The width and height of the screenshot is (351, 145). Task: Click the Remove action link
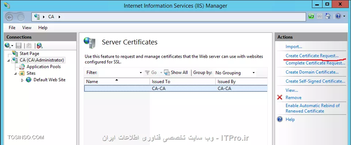pos(293,97)
